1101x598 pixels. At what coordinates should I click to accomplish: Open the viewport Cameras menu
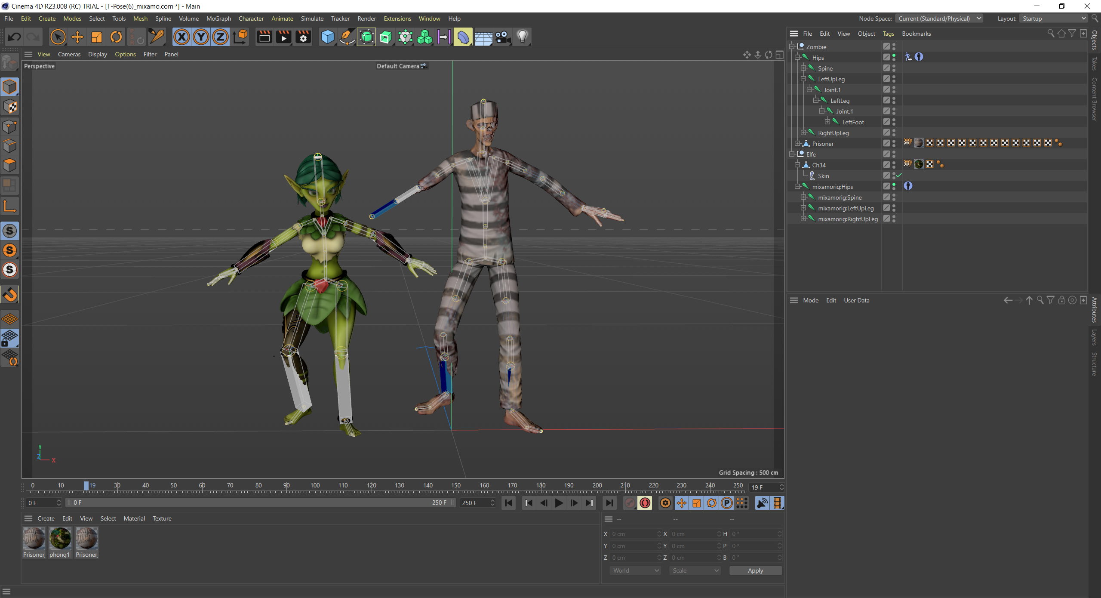click(69, 54)
